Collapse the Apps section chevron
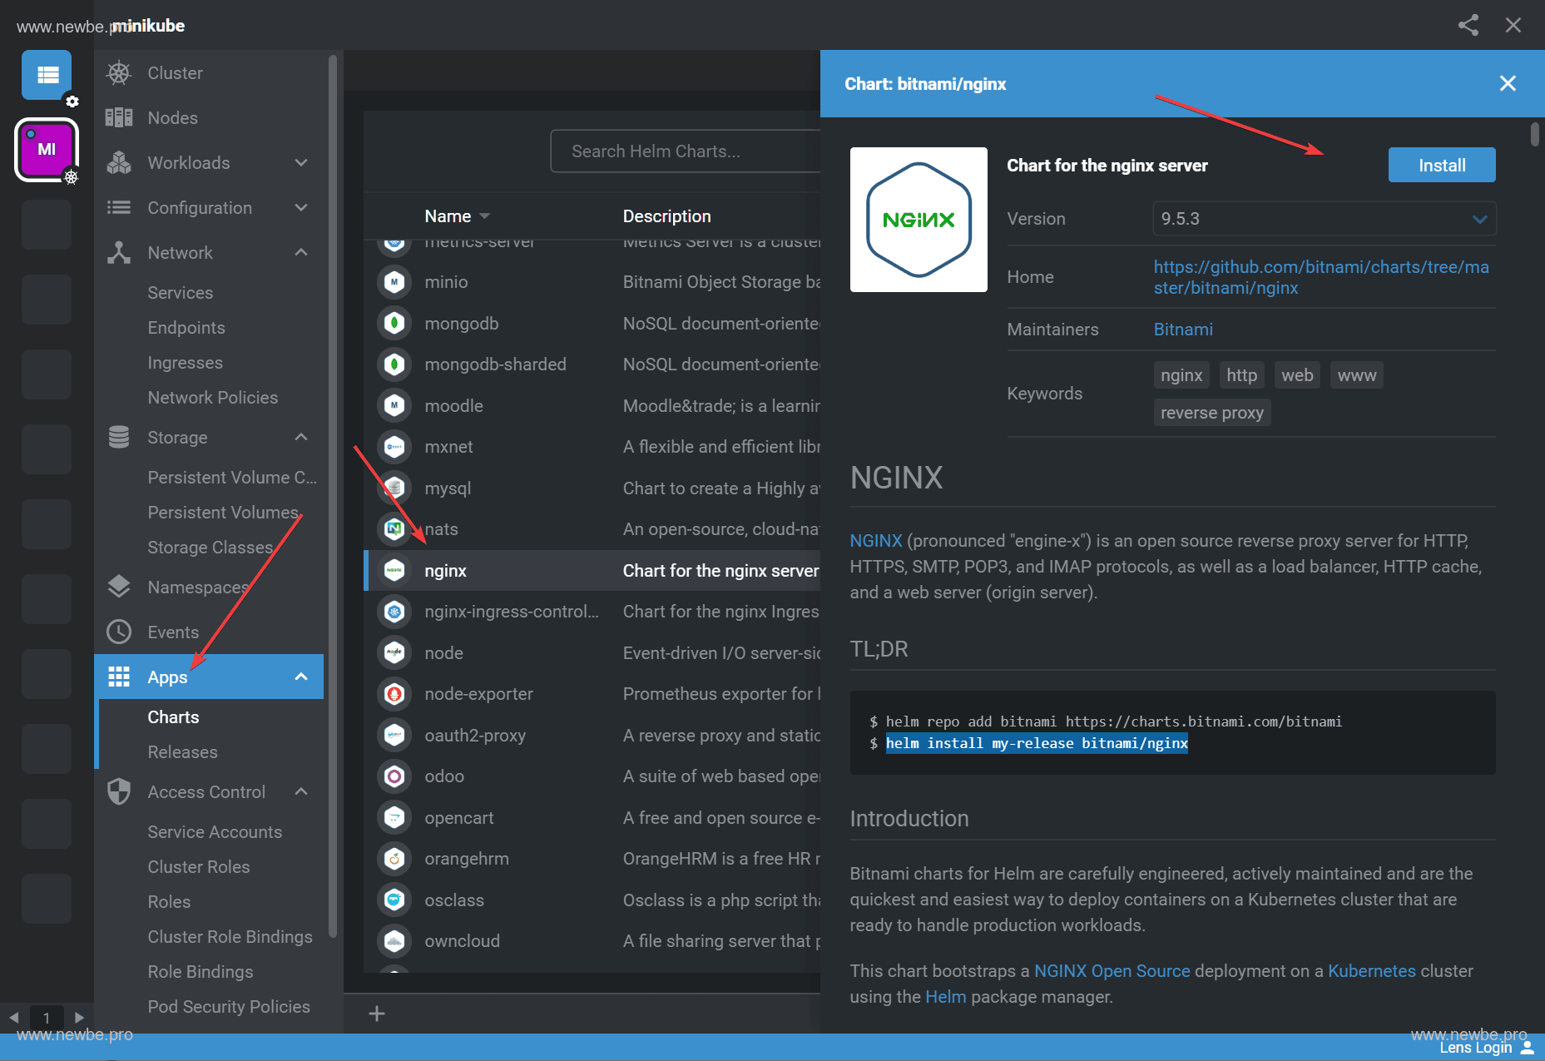The height and width of the screenshot is (1061, 1545). (x=301, y=677)
